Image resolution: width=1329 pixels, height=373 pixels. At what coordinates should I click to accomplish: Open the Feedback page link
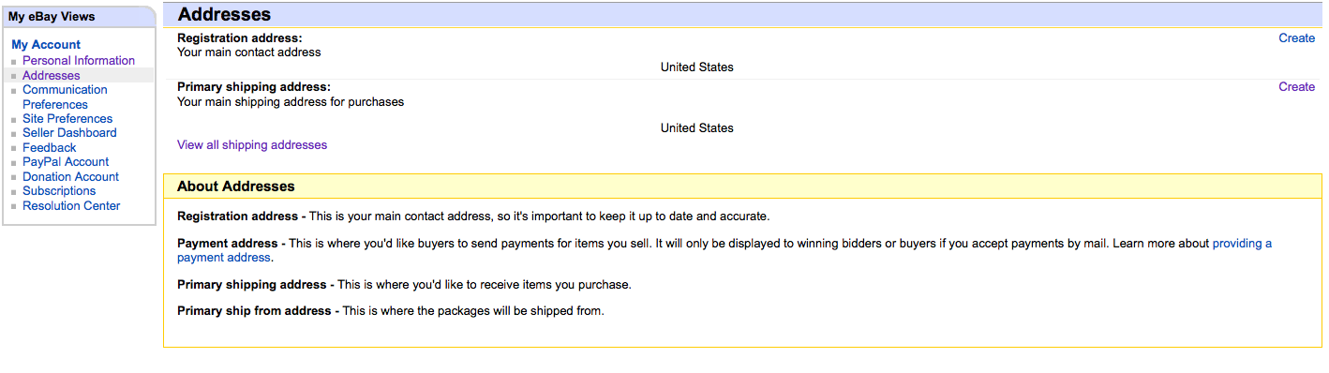tap(50, 147)
